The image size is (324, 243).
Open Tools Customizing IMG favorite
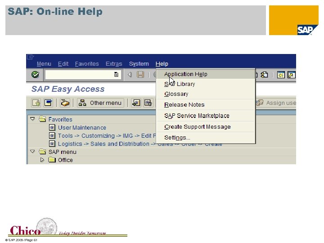107,136
